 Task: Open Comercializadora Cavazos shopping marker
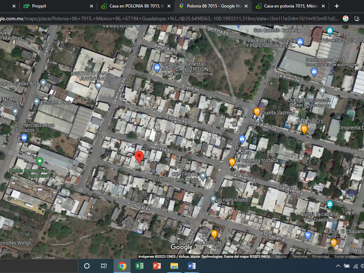pos(24,138)
